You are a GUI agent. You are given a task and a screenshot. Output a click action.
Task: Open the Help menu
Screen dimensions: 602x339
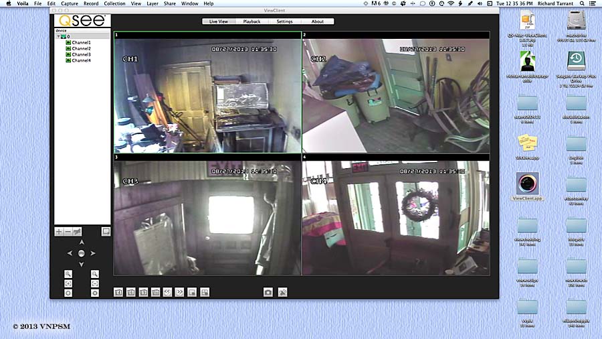209,3
